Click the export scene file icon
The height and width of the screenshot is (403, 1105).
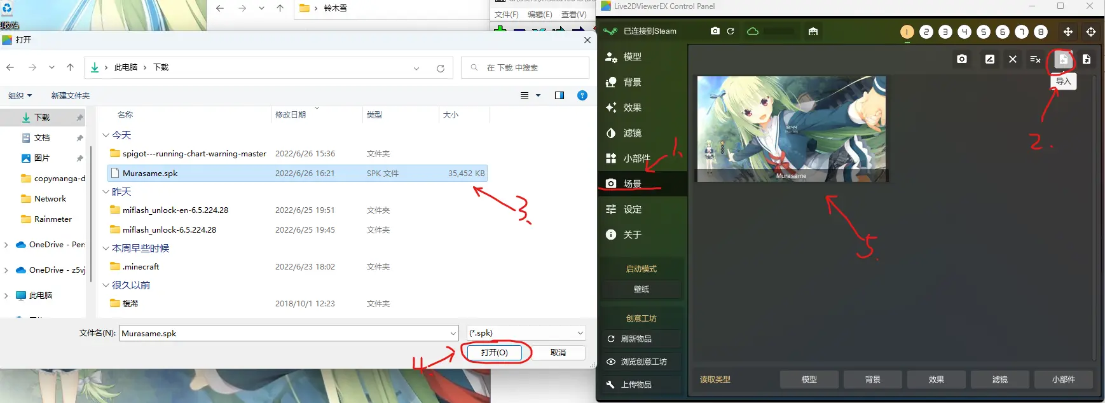1087,59
